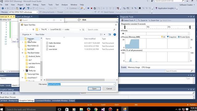Click the Continue debug button
This screenshot has height=111, width=197.
(73, 8)
